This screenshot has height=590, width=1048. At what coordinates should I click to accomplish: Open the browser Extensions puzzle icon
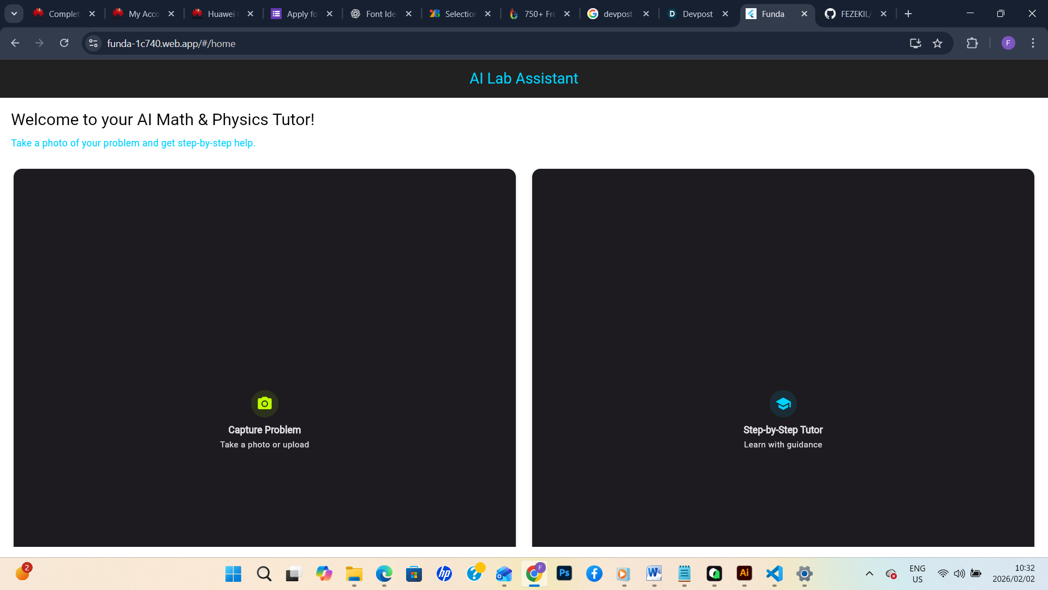pos(972,44)
